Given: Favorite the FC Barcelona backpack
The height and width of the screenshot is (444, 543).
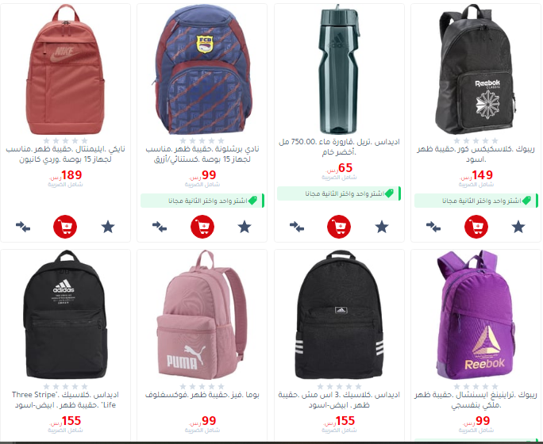Looking at the screenshot, I should 245,227.
